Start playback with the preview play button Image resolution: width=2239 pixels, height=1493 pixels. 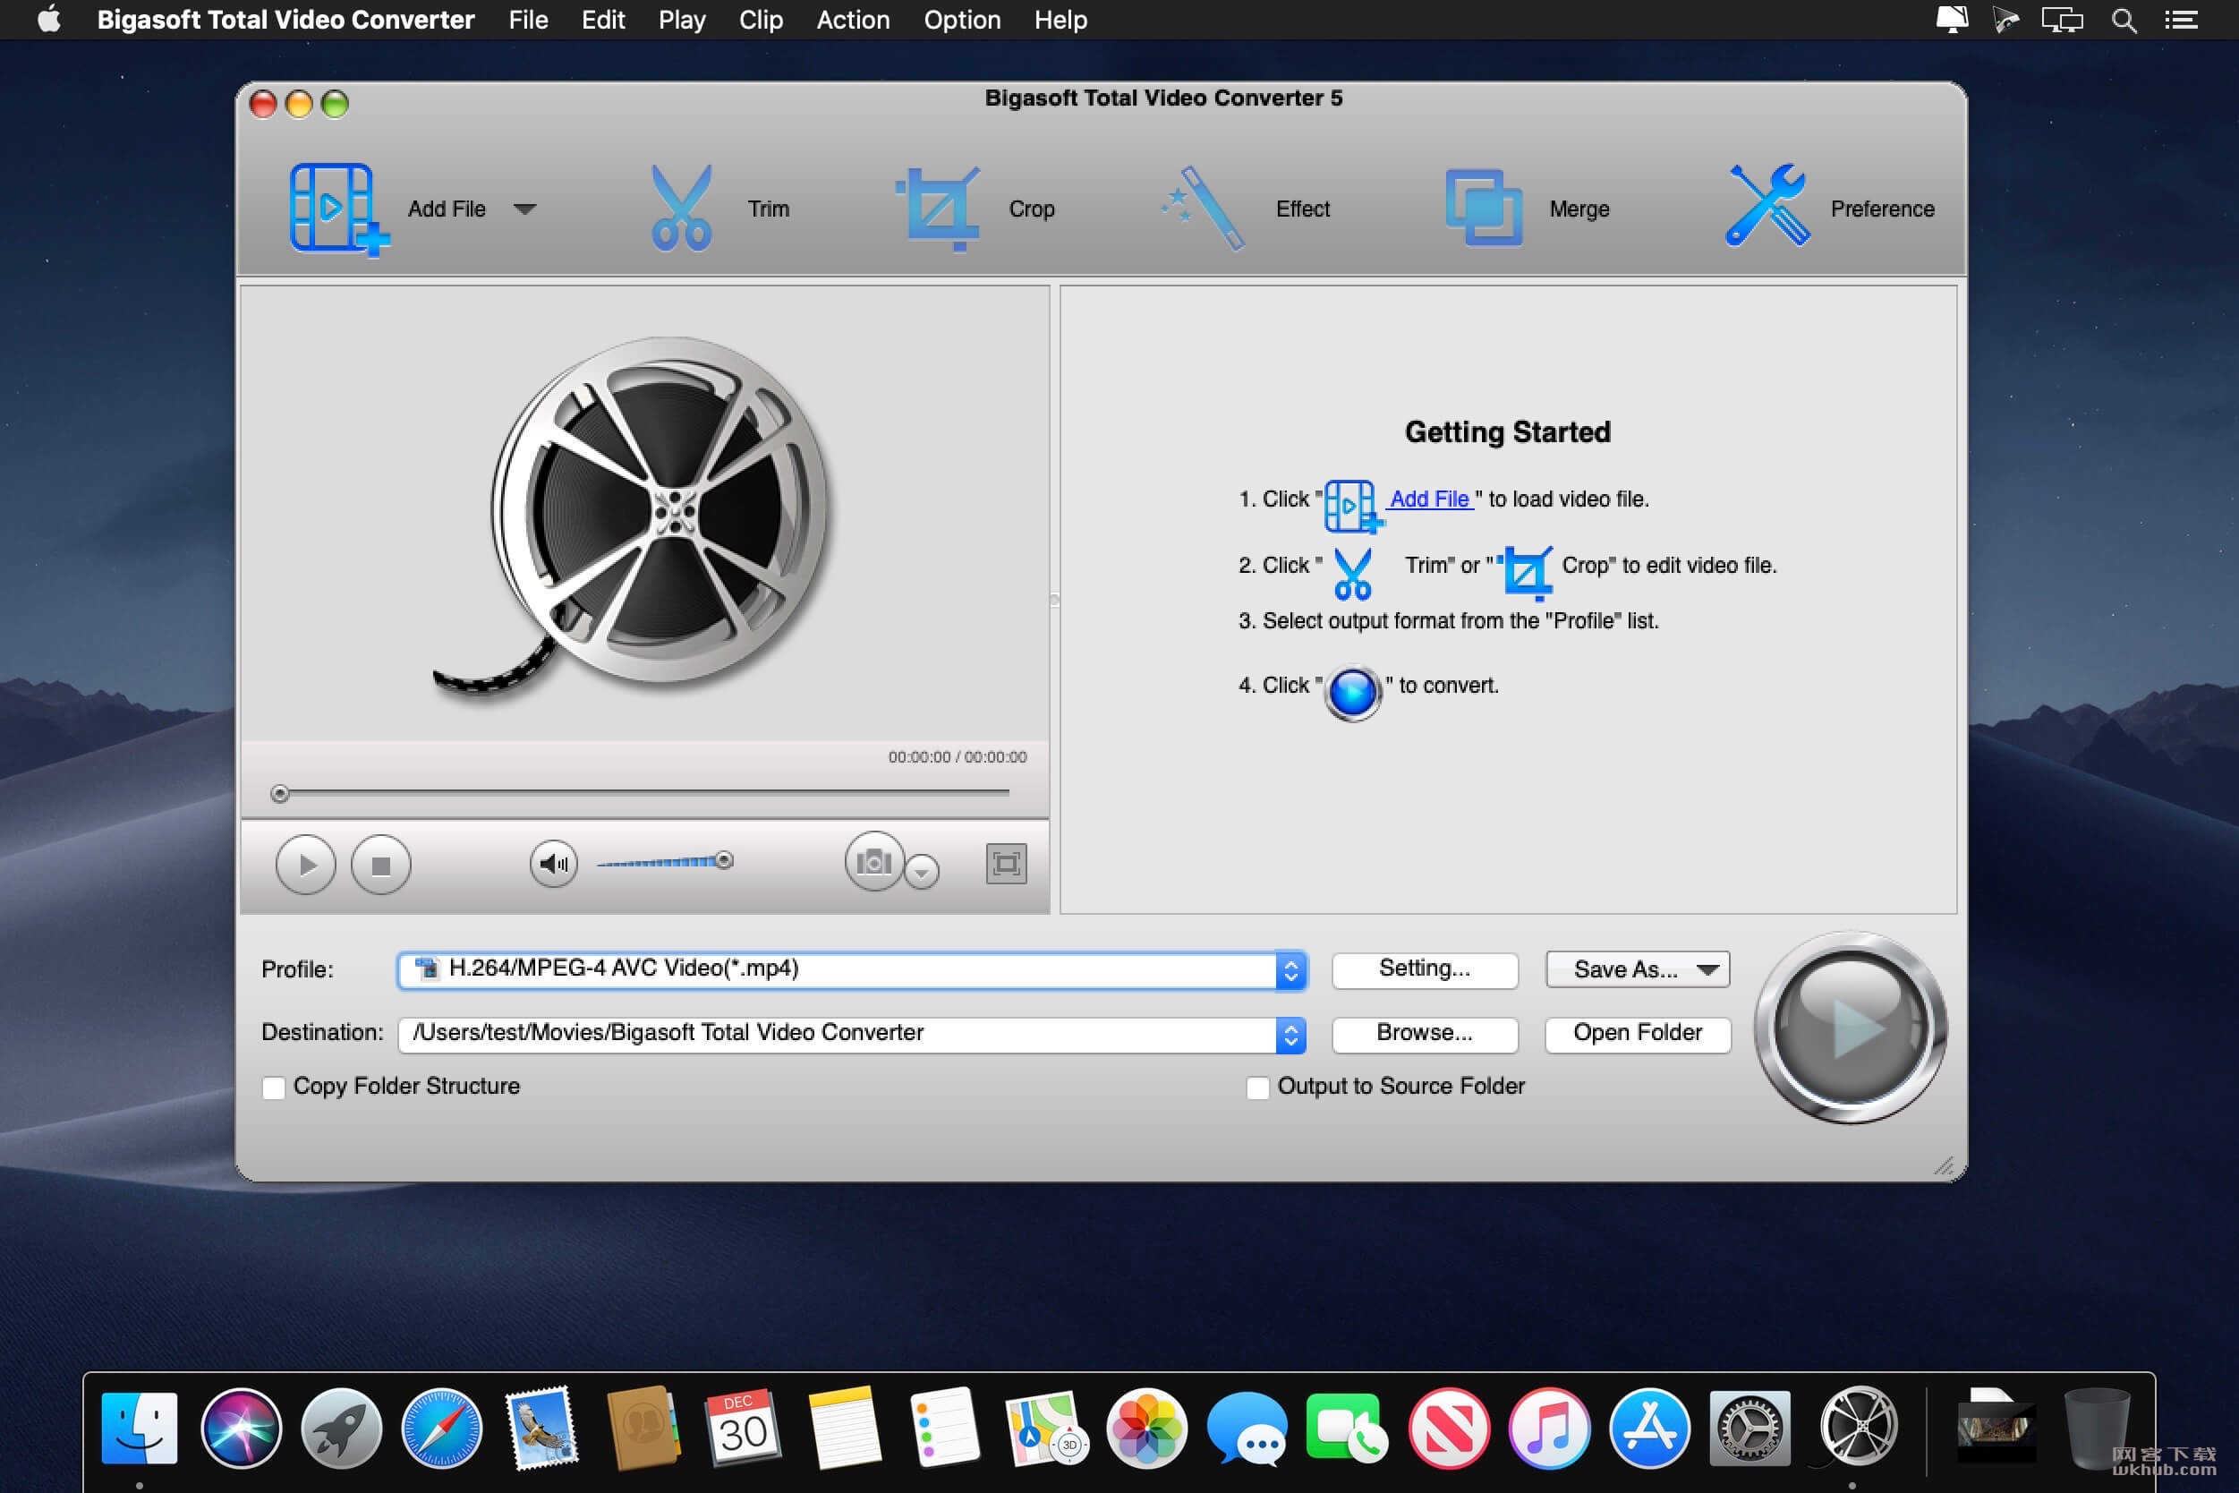(305, 865)
